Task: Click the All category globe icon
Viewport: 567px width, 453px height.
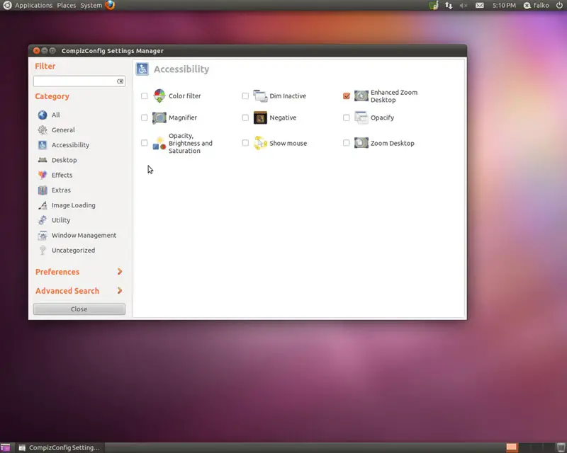Action: (43, 115)
